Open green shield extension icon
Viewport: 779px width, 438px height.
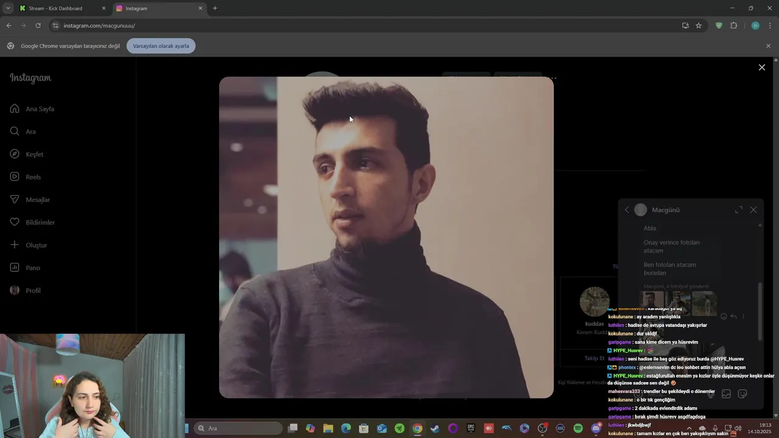coord(719,26)
